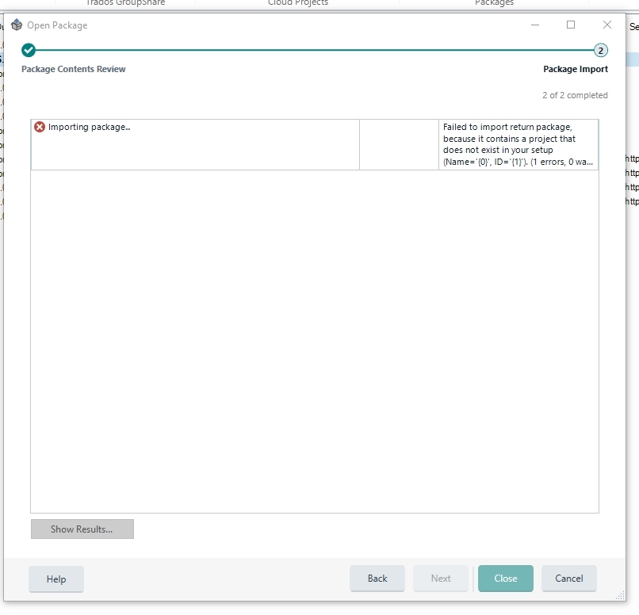Screen dimensions: 639x615
Task: Click the Show Results button
Action: coord(82,529)
